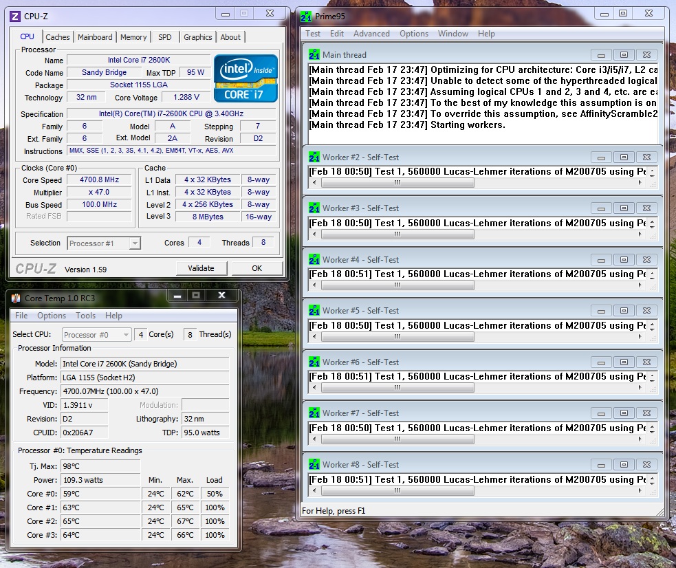
Task: Click the Worker #2 horizontal scrollbar thumb
Action: point(397,183)
